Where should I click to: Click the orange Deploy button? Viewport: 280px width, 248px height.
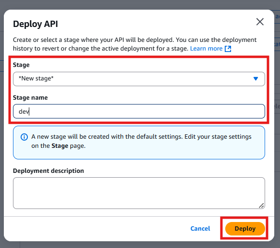[245, 228]
